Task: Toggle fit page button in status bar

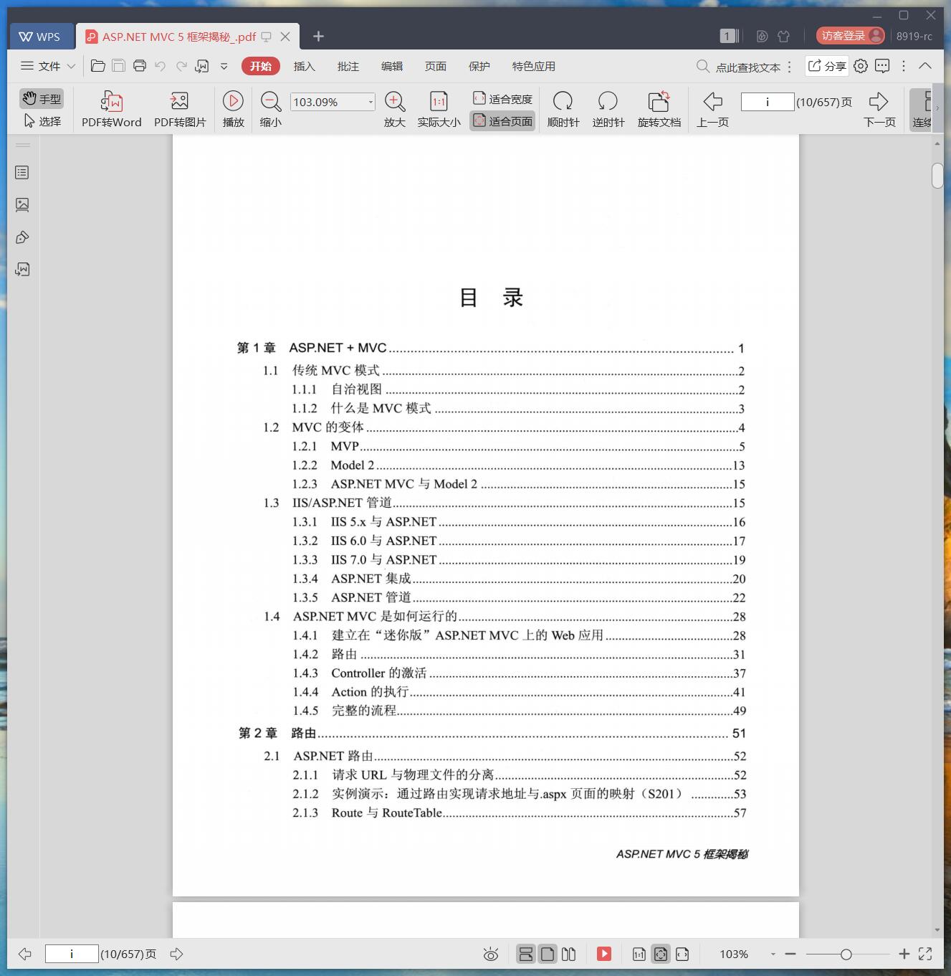Action: click(x=661, y=954)
